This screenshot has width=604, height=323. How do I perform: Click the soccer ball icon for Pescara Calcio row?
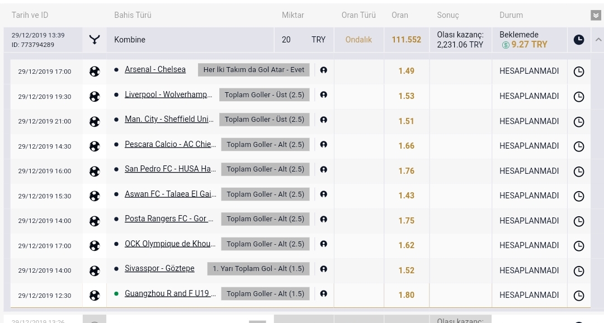(x=95, y=146)
